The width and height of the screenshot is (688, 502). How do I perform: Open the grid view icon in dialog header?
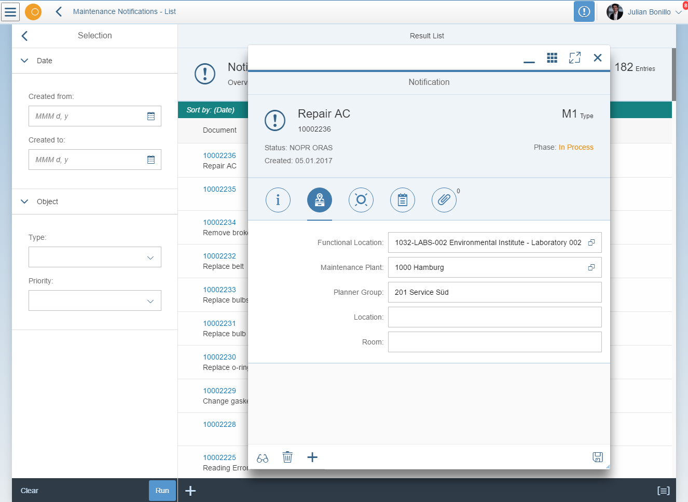(x=552, y=58)
